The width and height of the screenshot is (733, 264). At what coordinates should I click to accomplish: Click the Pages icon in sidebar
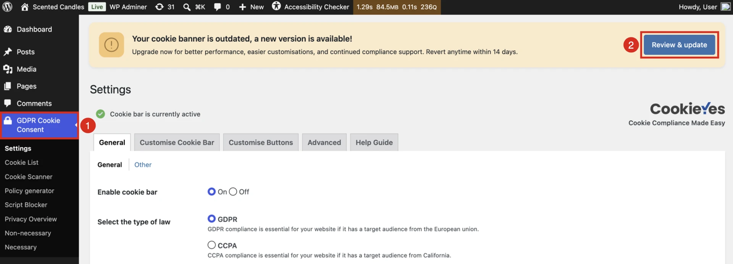(8, 86)
